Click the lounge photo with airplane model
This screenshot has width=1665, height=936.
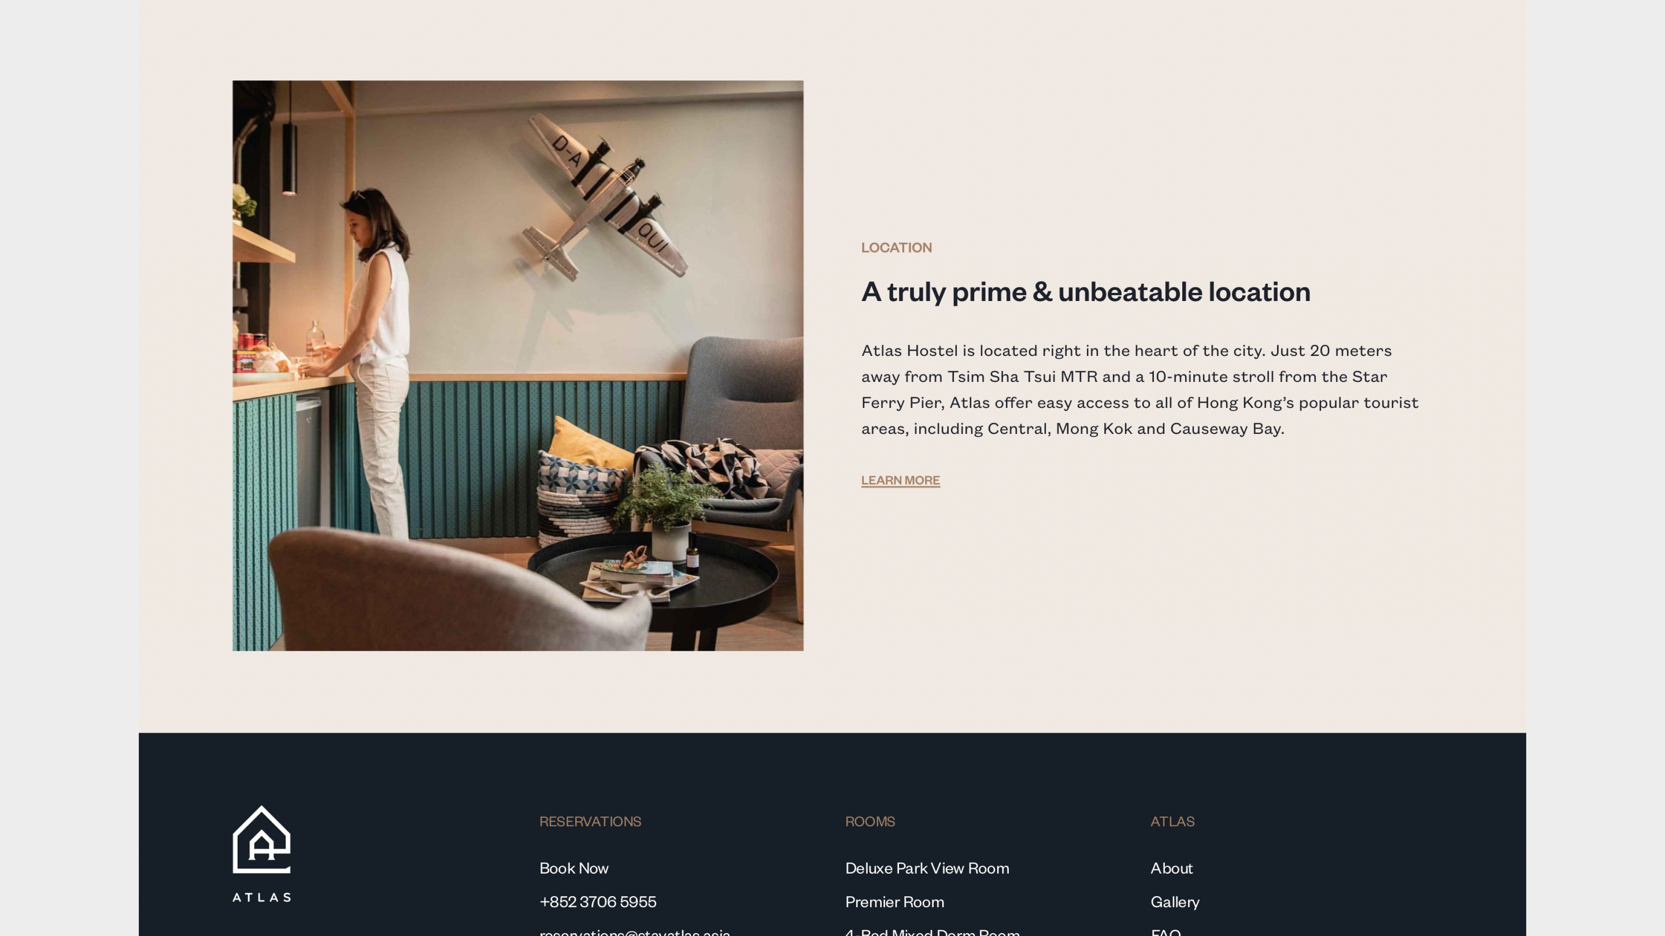point(518,366)
